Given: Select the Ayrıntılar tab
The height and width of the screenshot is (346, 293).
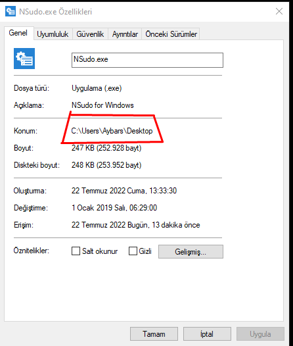Looking at the screenshot, I should point(125,34).
